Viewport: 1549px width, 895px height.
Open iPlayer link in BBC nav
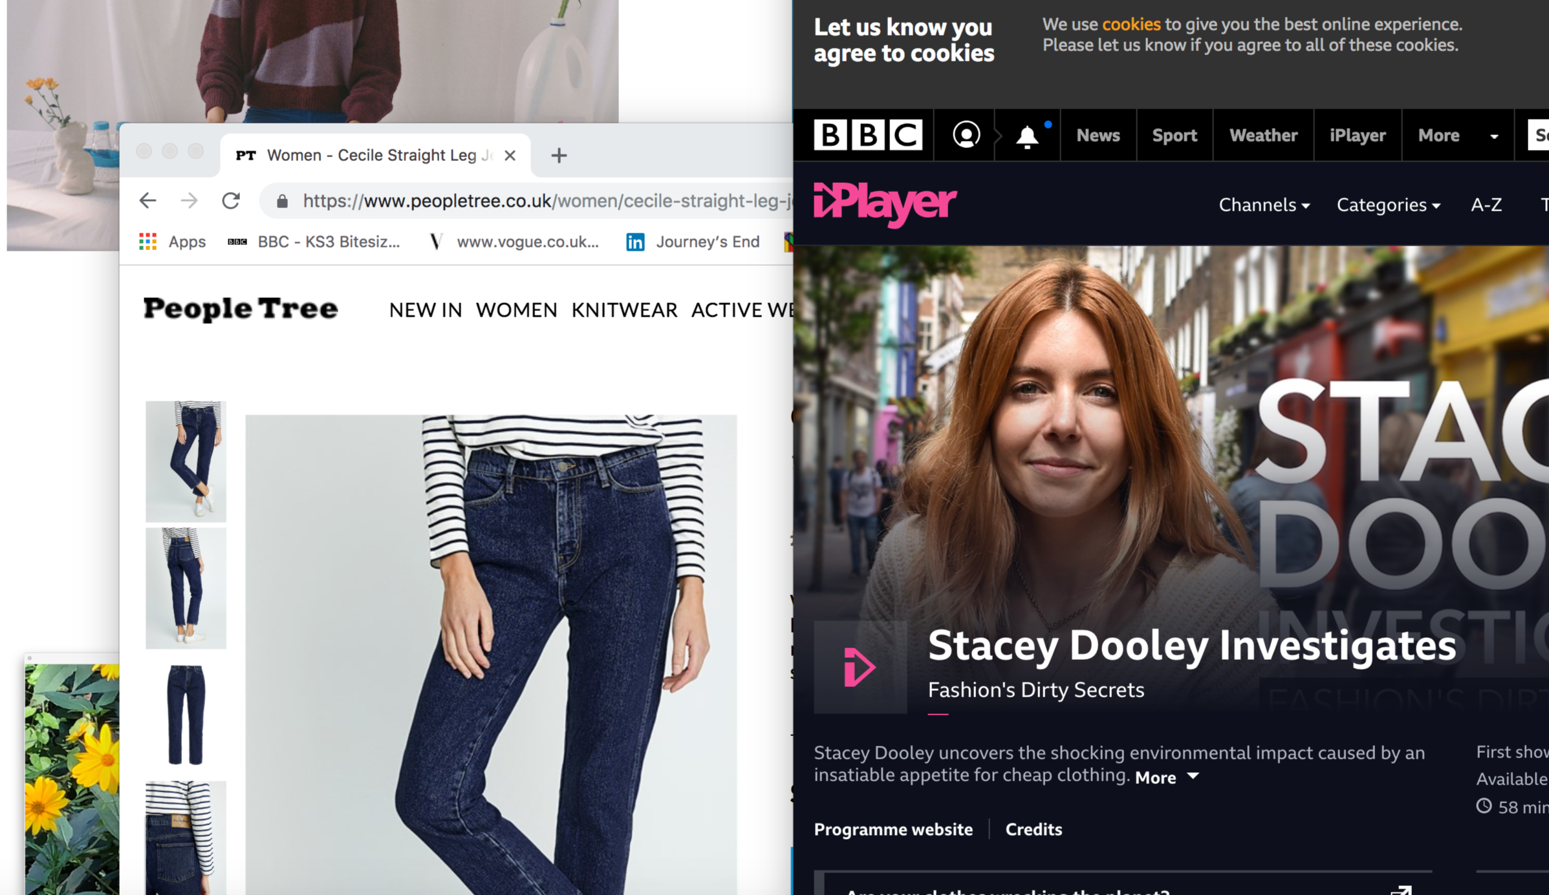pos(1358,135)
